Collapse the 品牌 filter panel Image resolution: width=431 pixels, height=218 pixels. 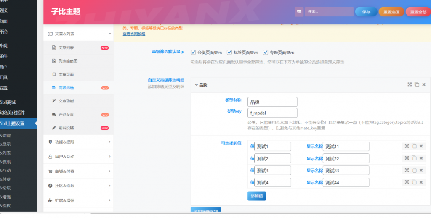[x=197, y=85]
